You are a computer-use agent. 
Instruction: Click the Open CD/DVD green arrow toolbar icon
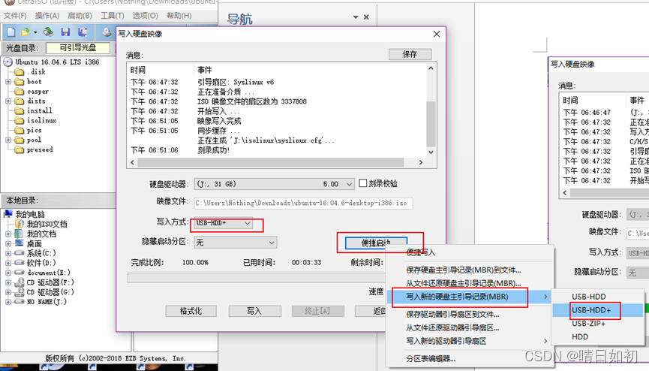[49, 32]
